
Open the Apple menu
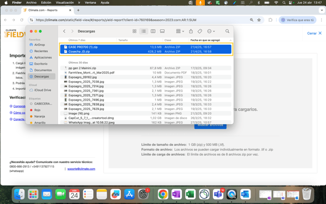6,3
